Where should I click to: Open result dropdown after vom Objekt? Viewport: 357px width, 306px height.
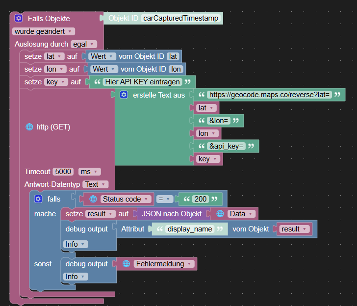(x=294, y=229)
